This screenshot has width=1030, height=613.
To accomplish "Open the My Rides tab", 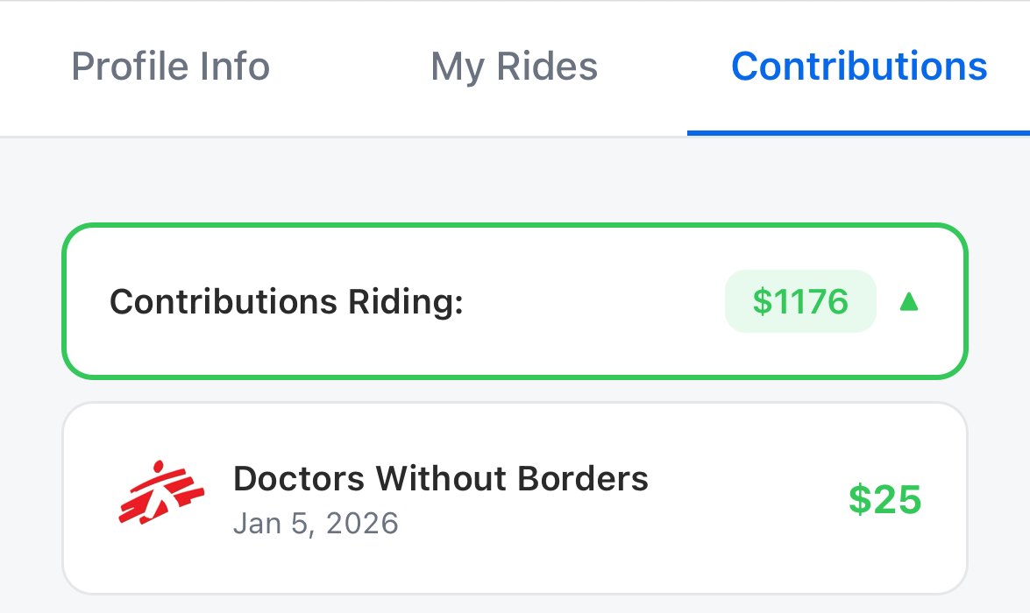I will [x=514, y=67].
